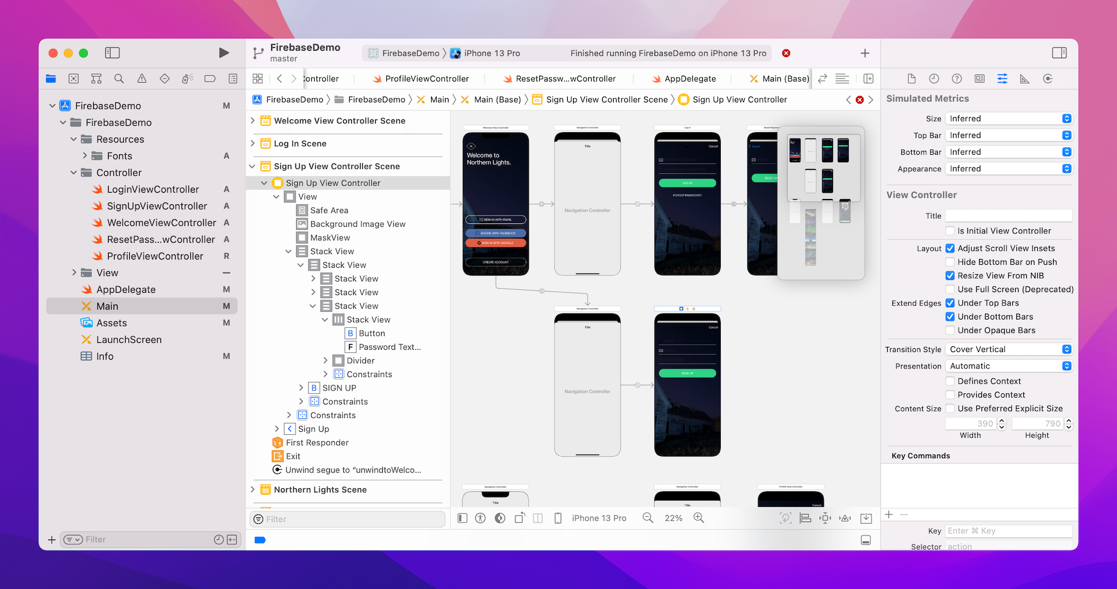The image size is (1117, 589).
Task: Enable Is Initial View Controller checkbox
Action: pyautogui.click(x=950, y=231)
